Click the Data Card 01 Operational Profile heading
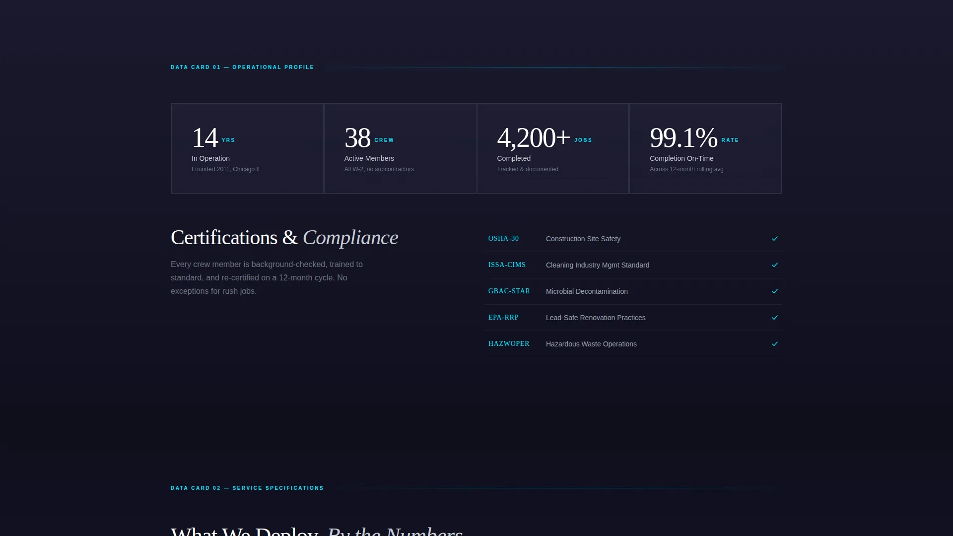 click(242, 67)
